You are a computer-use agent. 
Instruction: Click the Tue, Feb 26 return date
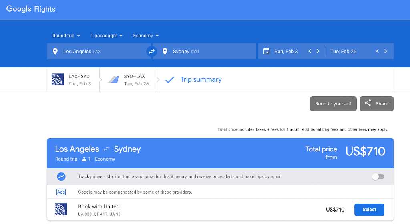tap(343, 52)
